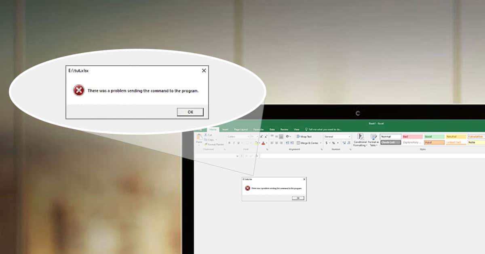Apply the Note cell style
The height and width of the screenshot is (254, 485).
click(476, 142)
